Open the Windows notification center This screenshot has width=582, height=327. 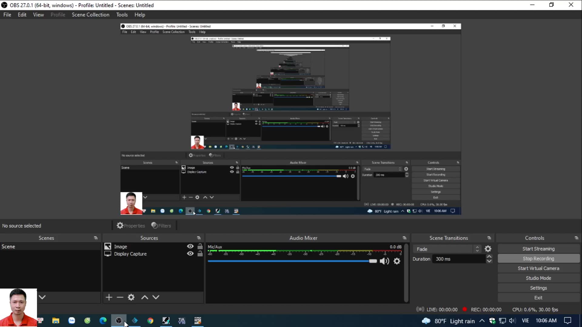(x=567, y=321)
